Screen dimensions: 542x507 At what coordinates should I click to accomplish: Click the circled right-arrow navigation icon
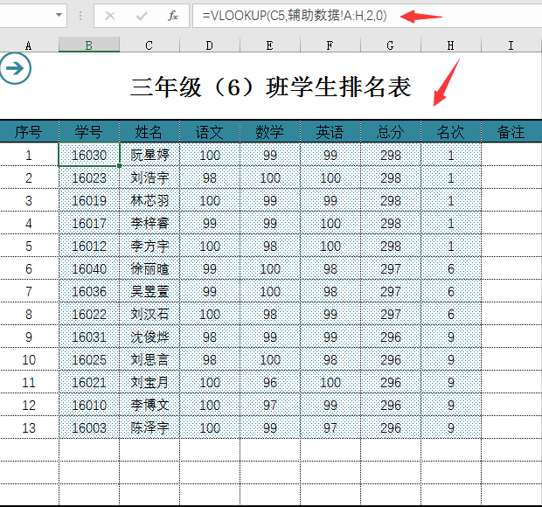click(15, 68)
